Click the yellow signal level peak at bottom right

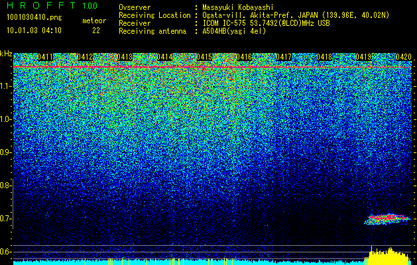pos(388,256)
